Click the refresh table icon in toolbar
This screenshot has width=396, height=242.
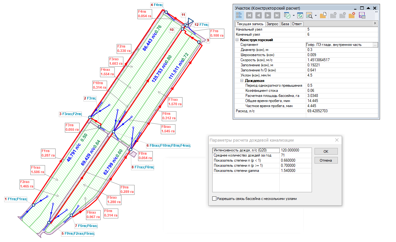tap(300, 15)
